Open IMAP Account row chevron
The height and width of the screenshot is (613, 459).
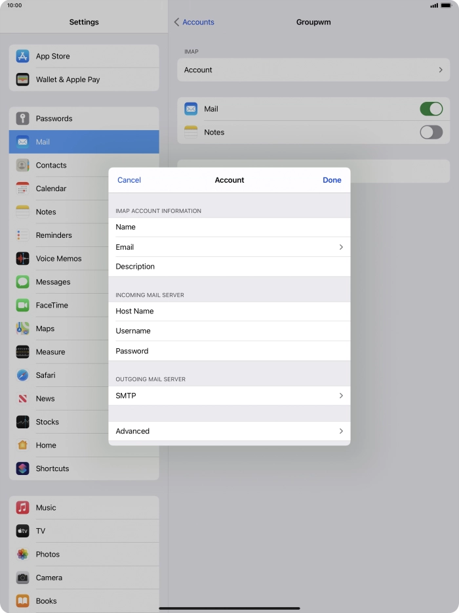pyautogui.click(x=441, y=70)
